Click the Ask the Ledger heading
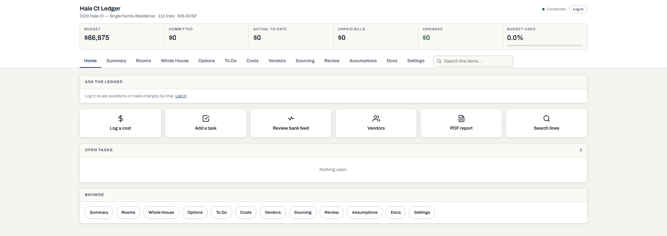Viewport: 667px width, 236px height. click(104, 82)
